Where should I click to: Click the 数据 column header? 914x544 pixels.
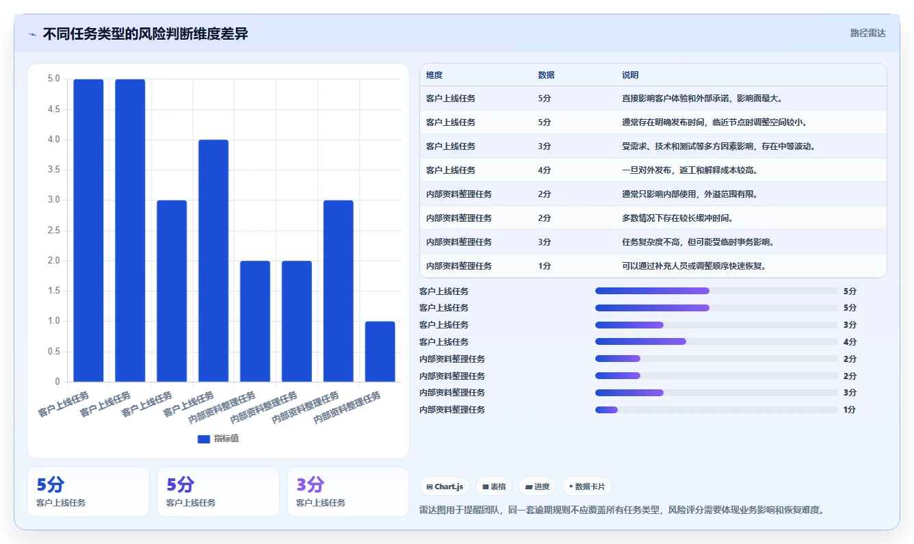[x=547, y=75]
